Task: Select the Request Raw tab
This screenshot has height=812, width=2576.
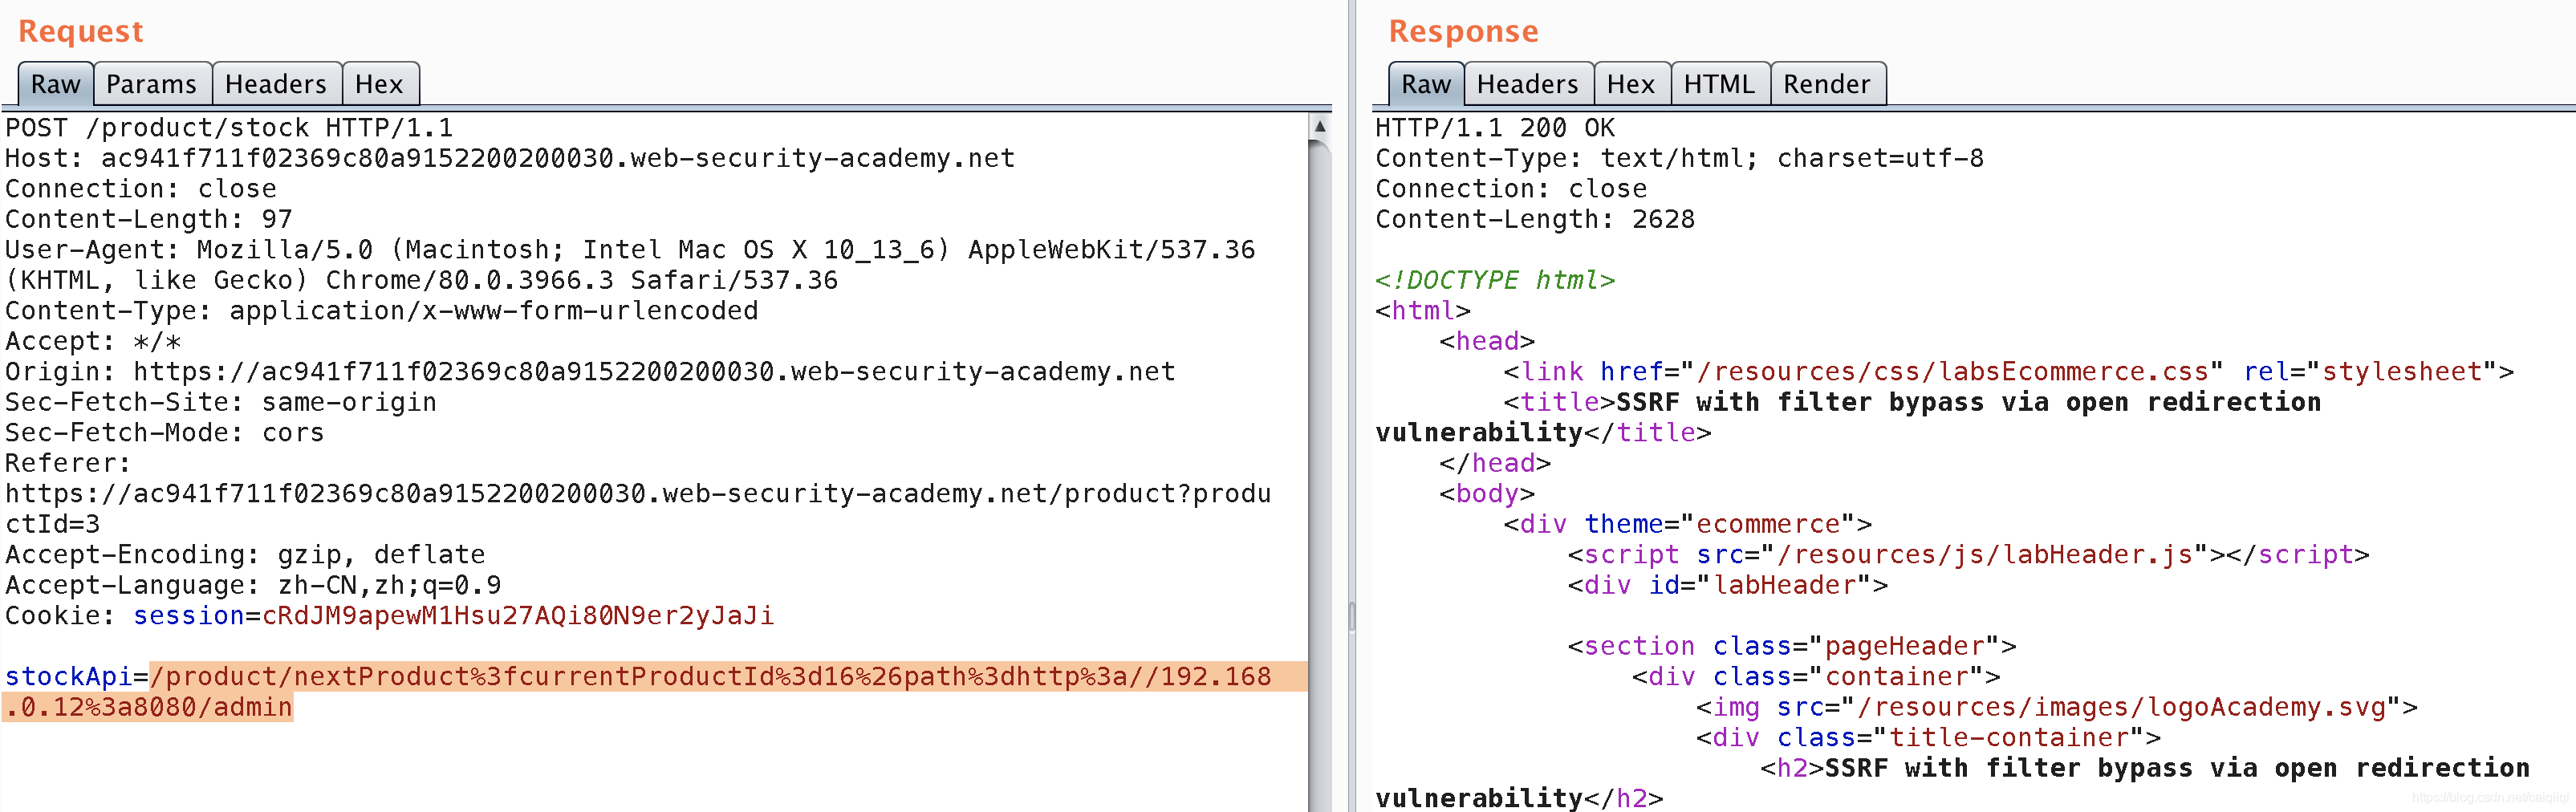Action: pyautogui.click(x=56, y=84)
